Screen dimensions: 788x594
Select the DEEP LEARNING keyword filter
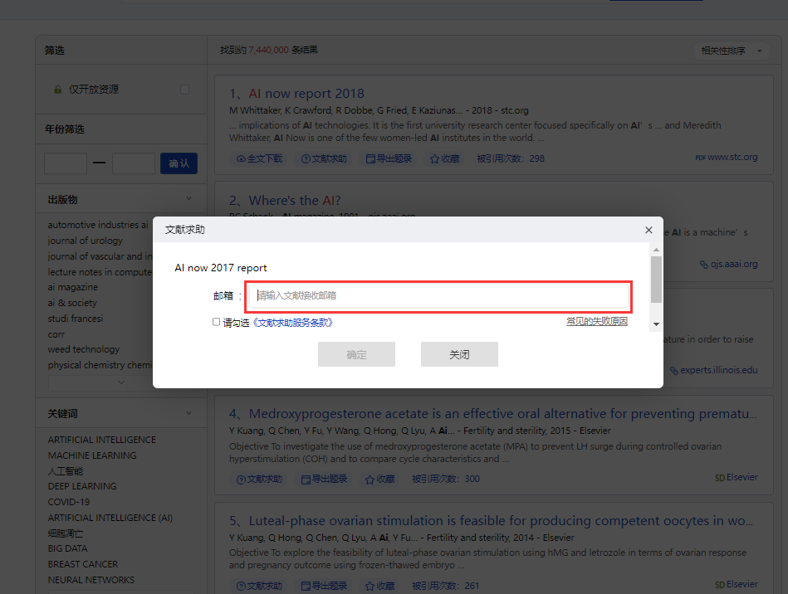pos(82,486)
